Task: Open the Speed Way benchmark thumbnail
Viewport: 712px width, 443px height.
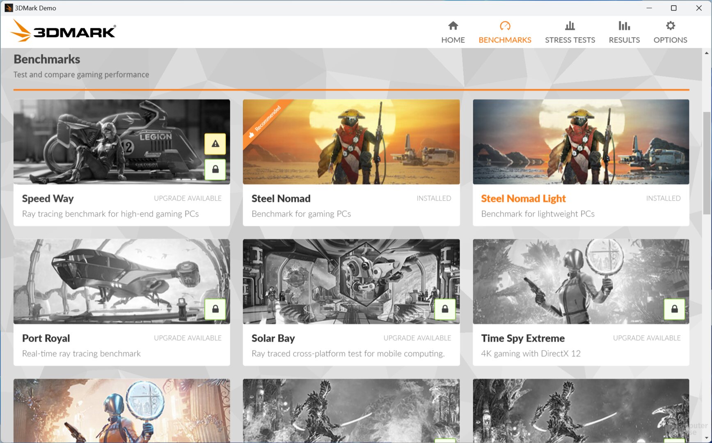Action: point(121,142)
